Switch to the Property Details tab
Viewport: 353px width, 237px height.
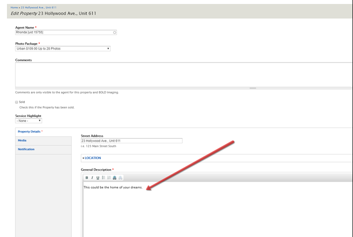click(x=29, y=131)
